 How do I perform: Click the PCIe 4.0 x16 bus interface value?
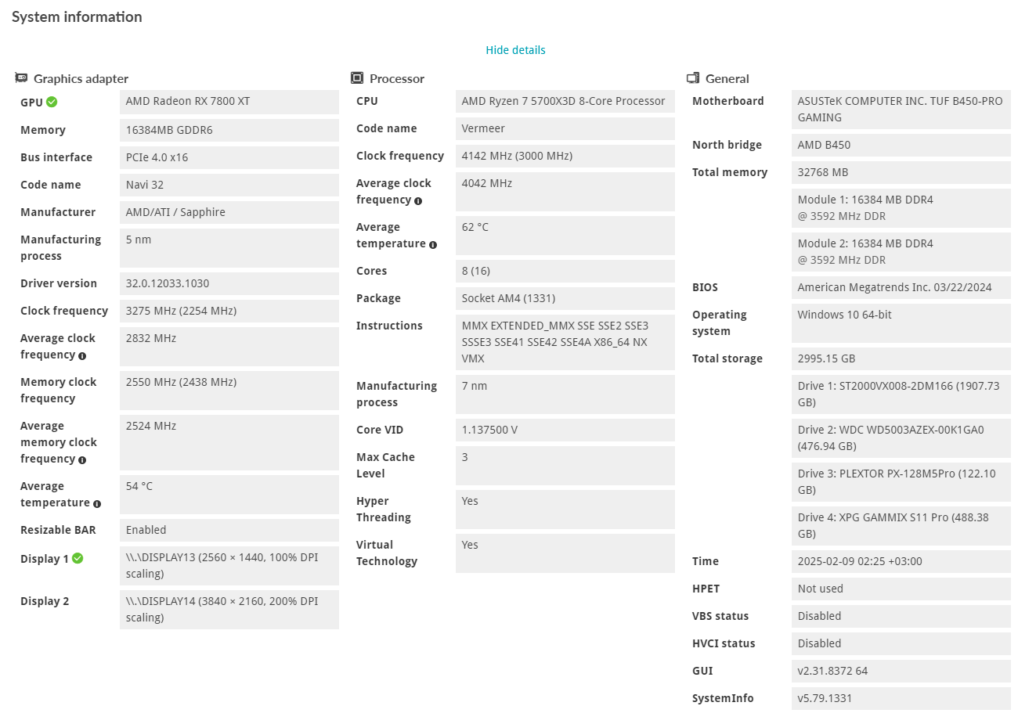coord(229,157)
